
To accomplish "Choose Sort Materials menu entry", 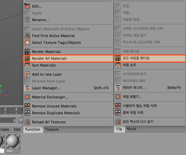I will point(68,65).
